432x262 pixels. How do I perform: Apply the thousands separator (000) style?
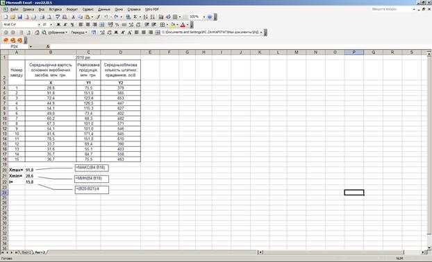pyautogui.click(x=124, y=25)
